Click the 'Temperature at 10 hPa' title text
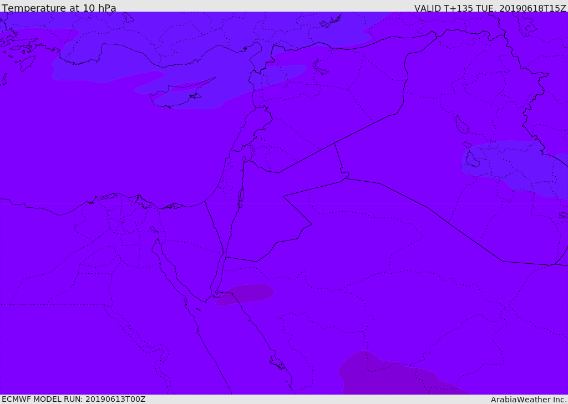568x404 pixels. (x=59, y=8)
